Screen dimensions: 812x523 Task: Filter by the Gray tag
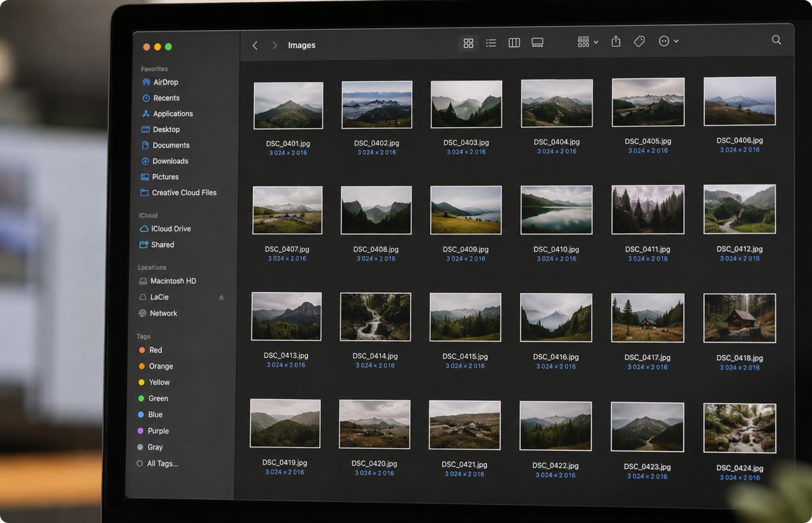coord(150,447)
